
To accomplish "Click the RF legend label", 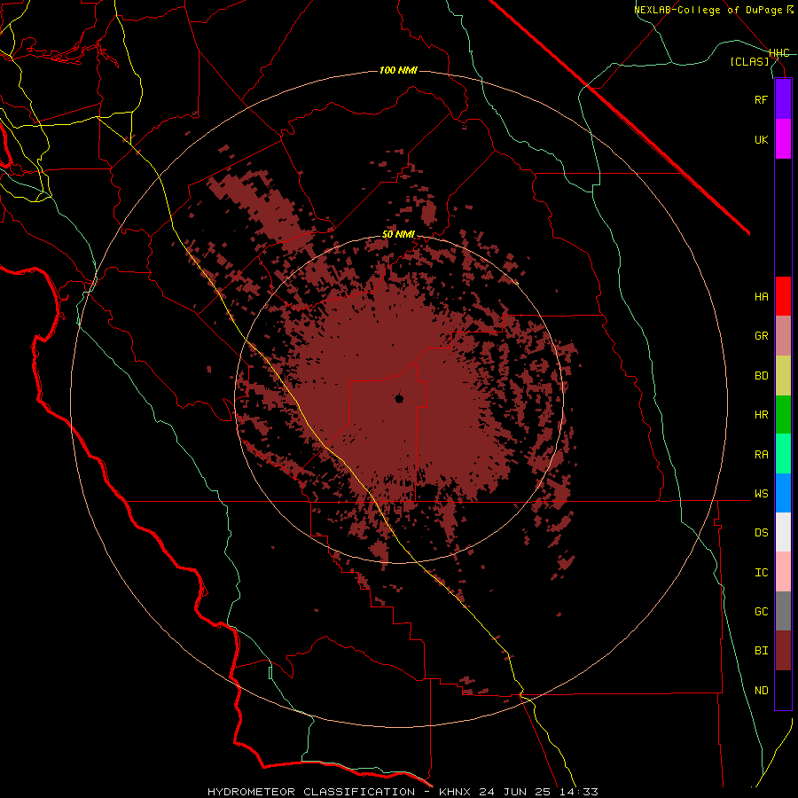I will [x=761, y=99].
